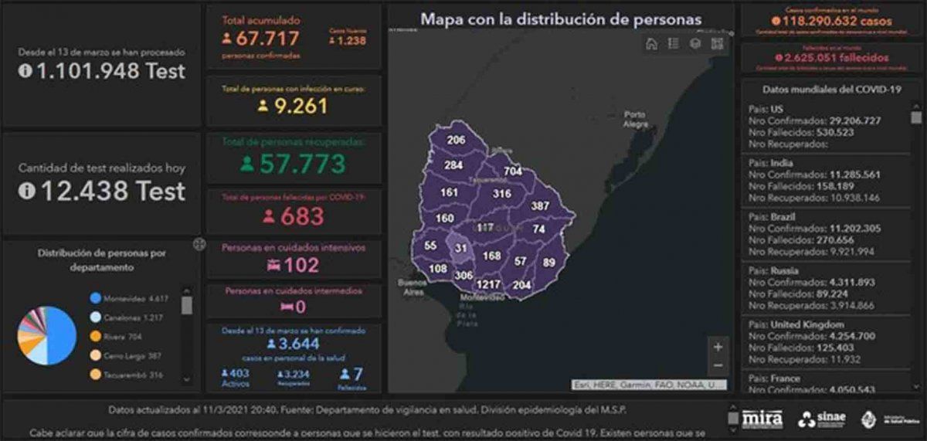Open the basemap gallery grid icon
Viewport: 927px width, 441px height.
pyautogui.click(x=716, y=44)
